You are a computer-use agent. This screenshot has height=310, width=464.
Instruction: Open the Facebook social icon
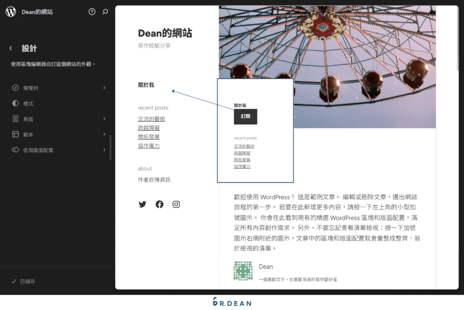point(159,204)
